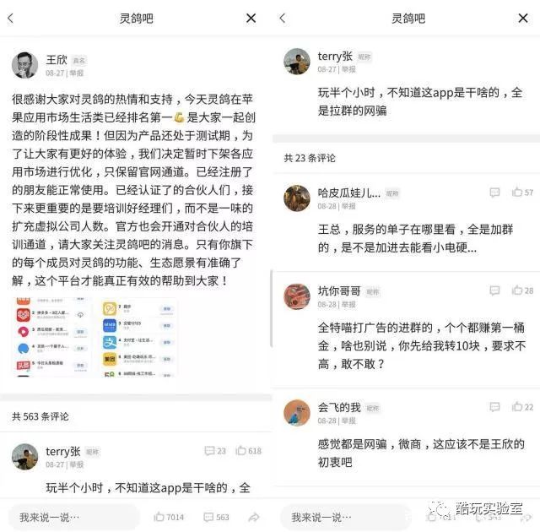The width and height of the screenshot is (540, 532).
Task: Open 王欣's profile avatar
Action: pyautogui.click(x=24, y=65)
